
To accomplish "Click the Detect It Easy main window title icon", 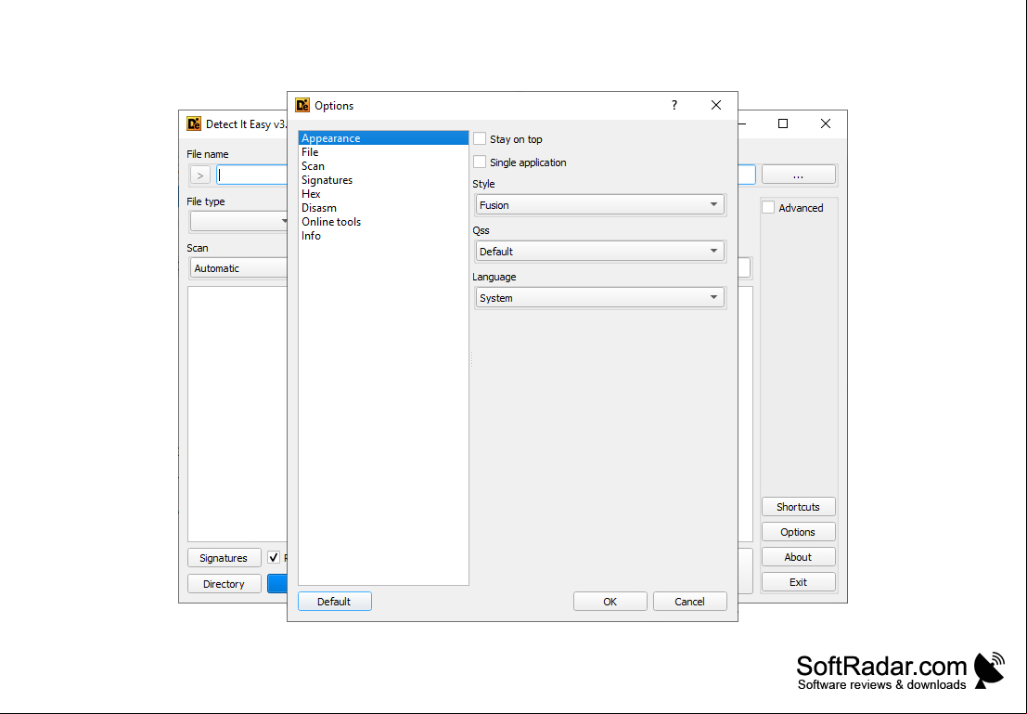I will (x=194, y=123).
